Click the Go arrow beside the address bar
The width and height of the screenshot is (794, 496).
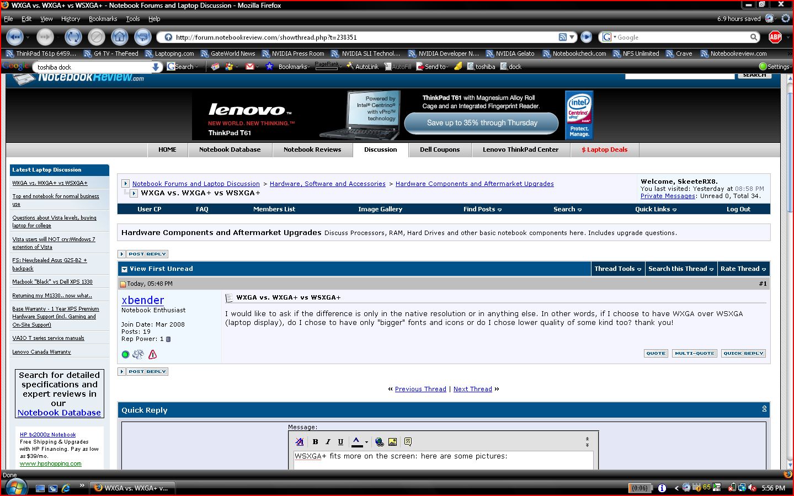point(587,37)
